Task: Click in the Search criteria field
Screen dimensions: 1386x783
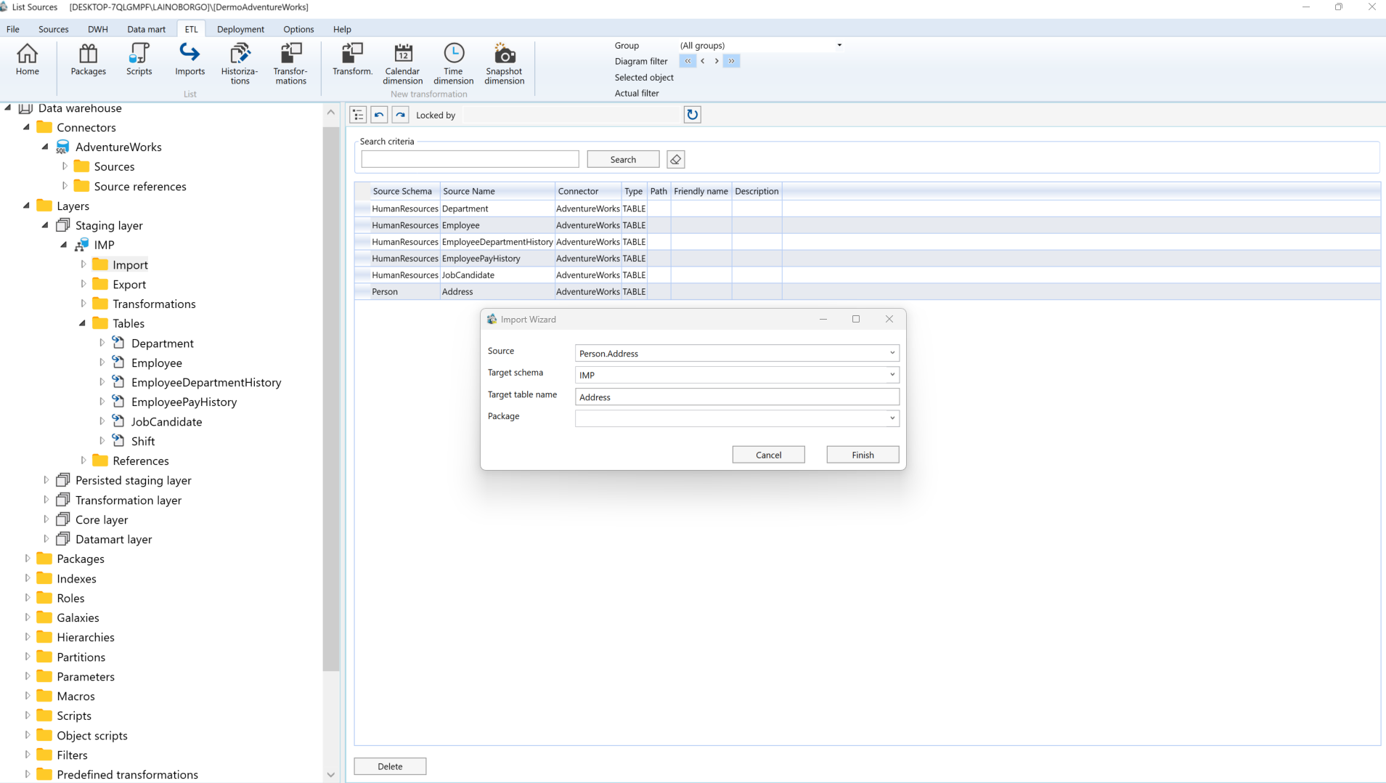Action: [470, 160]
